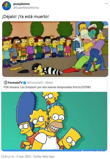The width and height of the screenshot is (110, 159).
Task: Click the crowd of kids in the meme
Action: (x=37, y=50)
